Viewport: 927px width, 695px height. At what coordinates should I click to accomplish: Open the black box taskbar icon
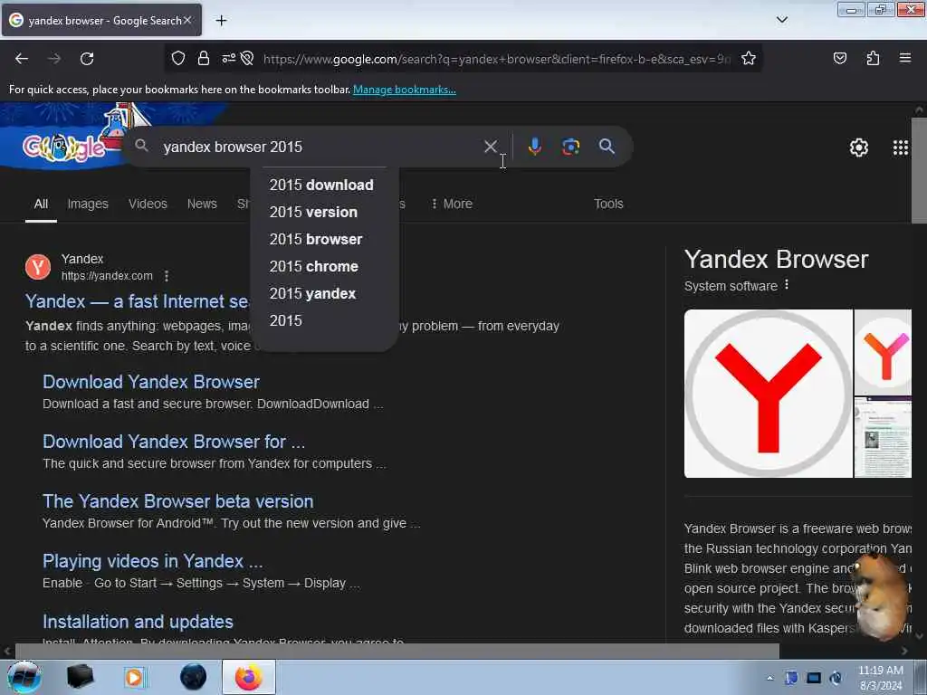[x=81, y=677]
